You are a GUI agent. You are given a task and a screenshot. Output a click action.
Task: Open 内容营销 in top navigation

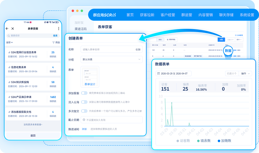click(205, 15)
